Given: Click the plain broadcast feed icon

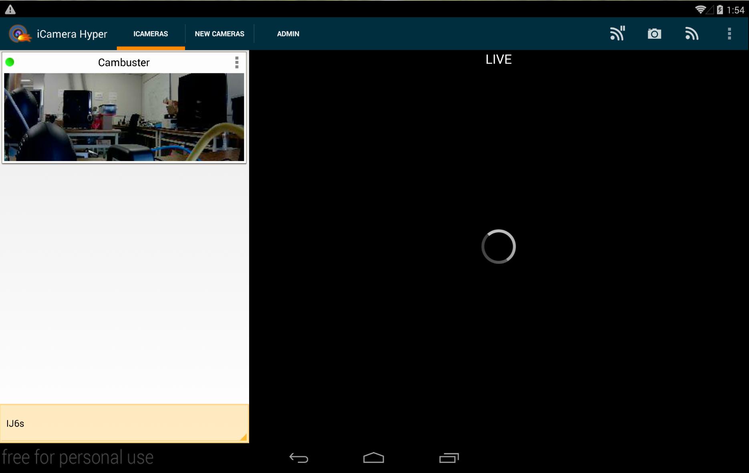Looking at the screenshot, I should click(x=691, y=34).
